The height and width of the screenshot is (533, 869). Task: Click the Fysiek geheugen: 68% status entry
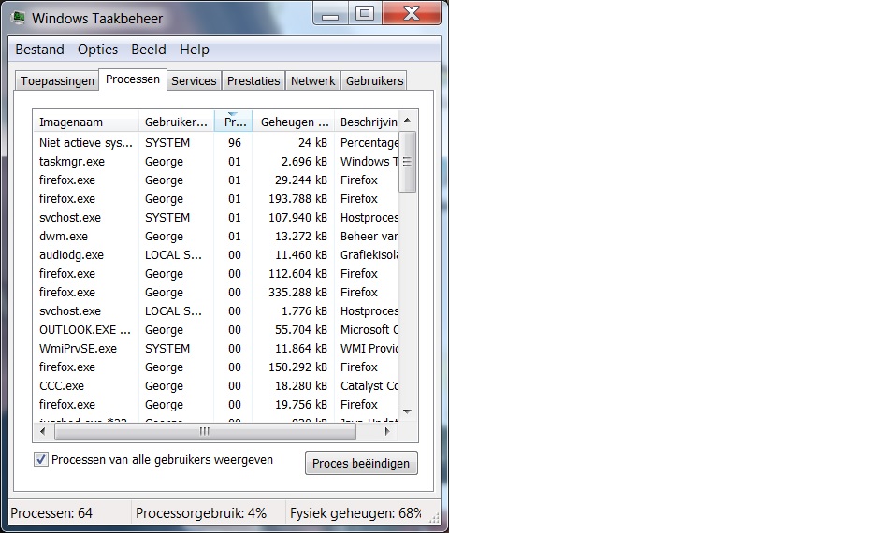[x=356, y=513]
